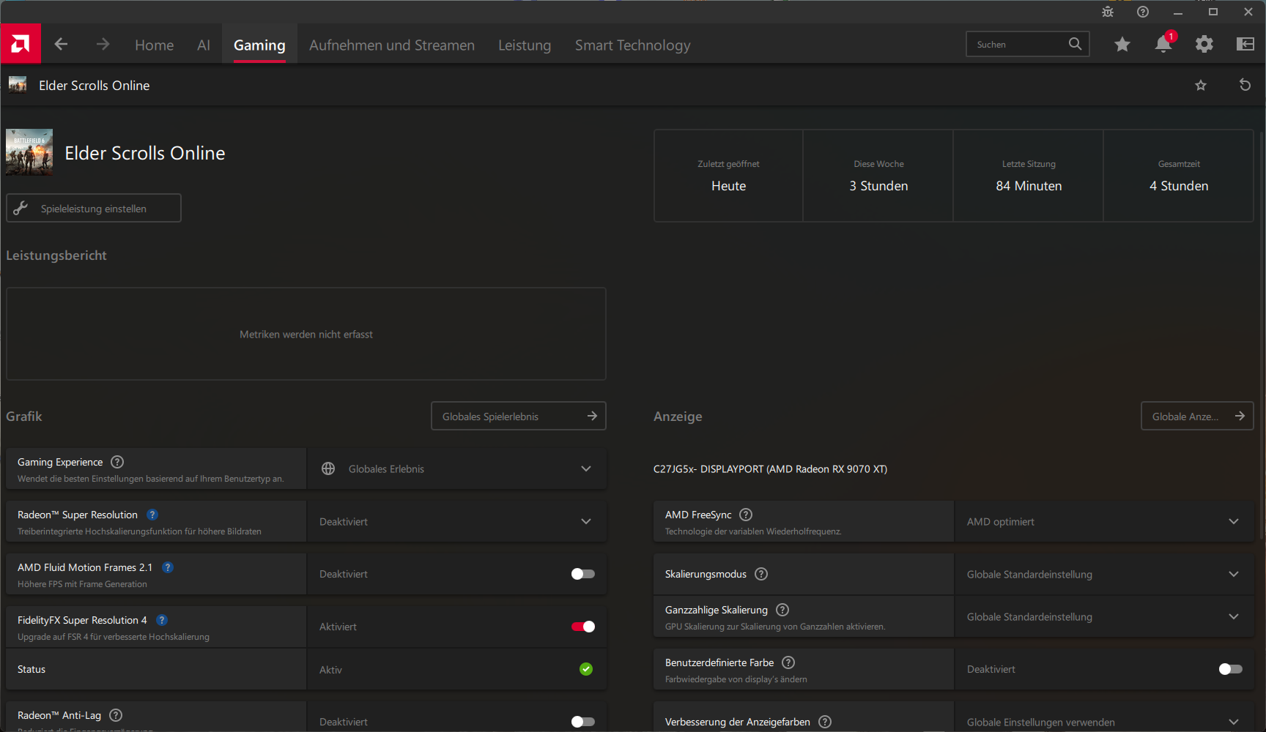This screenshot has height=732, width=1266.
Task: Click the Zuletzt geöffnet Heute tile
Action: [728, 176]
